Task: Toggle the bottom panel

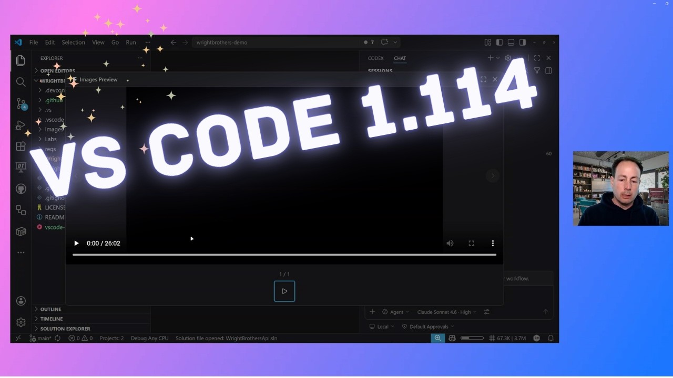Action: (511, 43)
